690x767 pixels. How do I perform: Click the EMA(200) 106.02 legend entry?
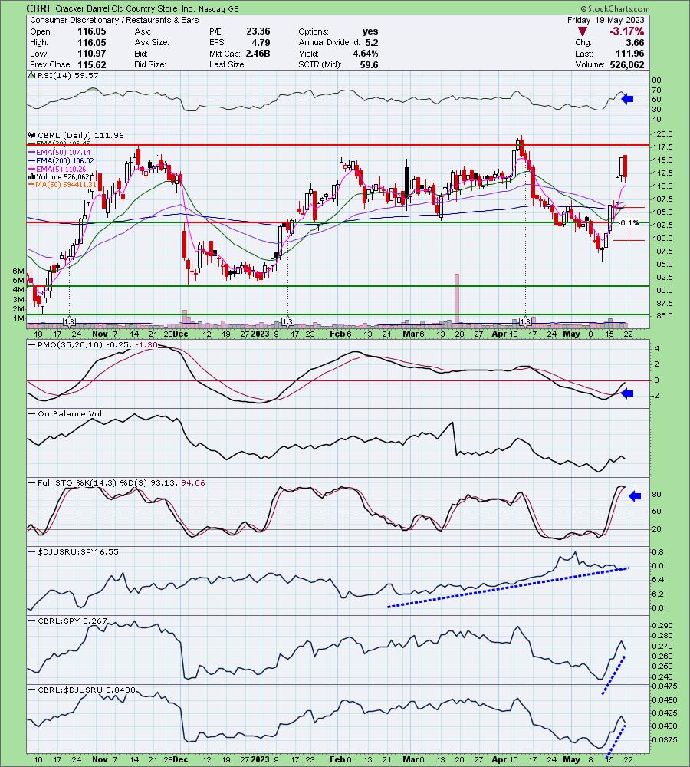(61, 160)
